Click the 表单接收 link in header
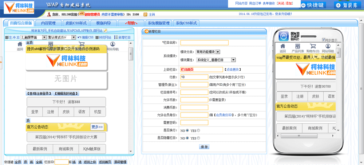The width and height of the screenshot is (364, 165). (x=269, y=4)
